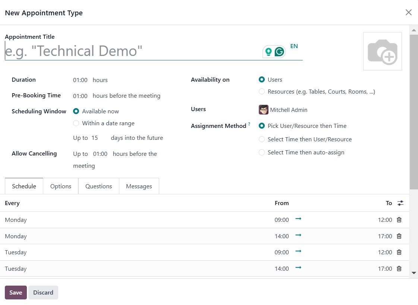Click the Save button
The height and width of the screenshot is (305, 418).
[x=16, y=293]
